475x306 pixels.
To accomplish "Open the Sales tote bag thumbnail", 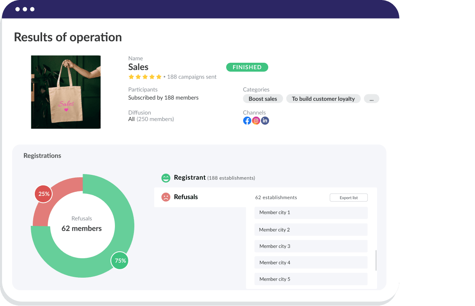I will 66,92.
